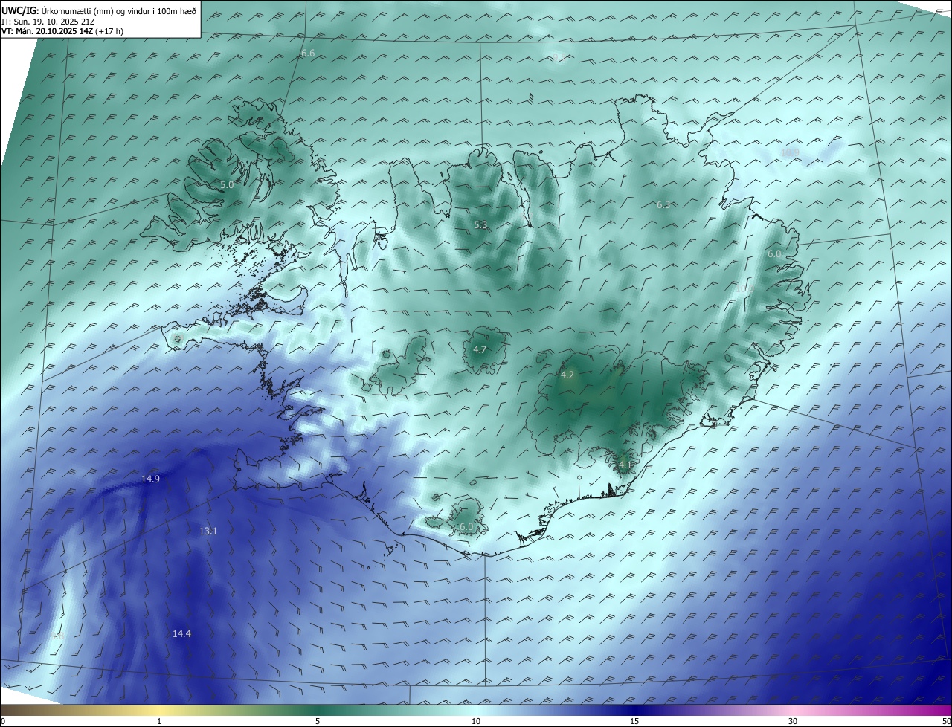This screenshot has width=952, height=727.
Task: Click the colorbar tick label '50'
Action: tap(945, 721)
